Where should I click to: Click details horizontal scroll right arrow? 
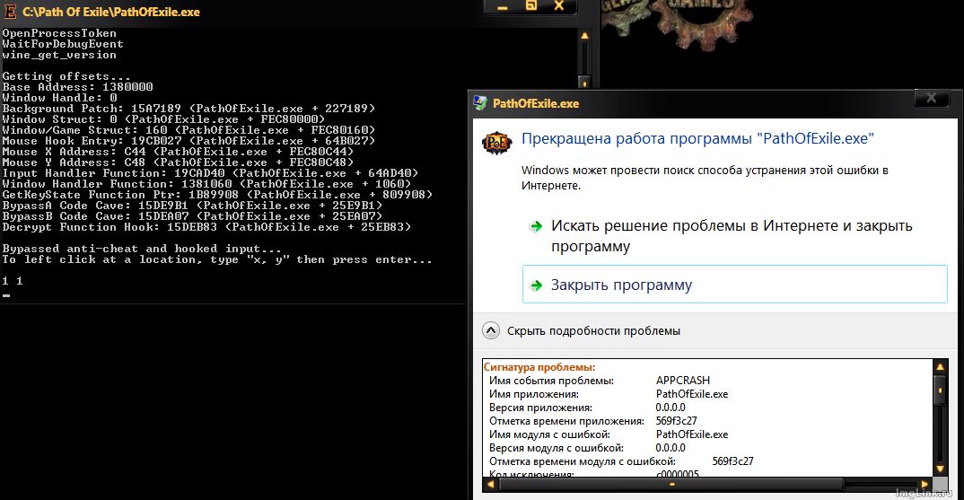pyautogui.click(x=925, y=484)
